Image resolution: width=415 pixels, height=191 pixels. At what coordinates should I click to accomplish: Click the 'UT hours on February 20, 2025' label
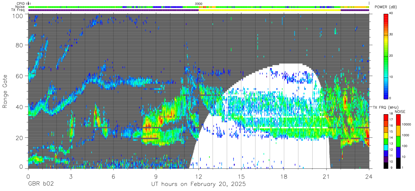(198, 184)
